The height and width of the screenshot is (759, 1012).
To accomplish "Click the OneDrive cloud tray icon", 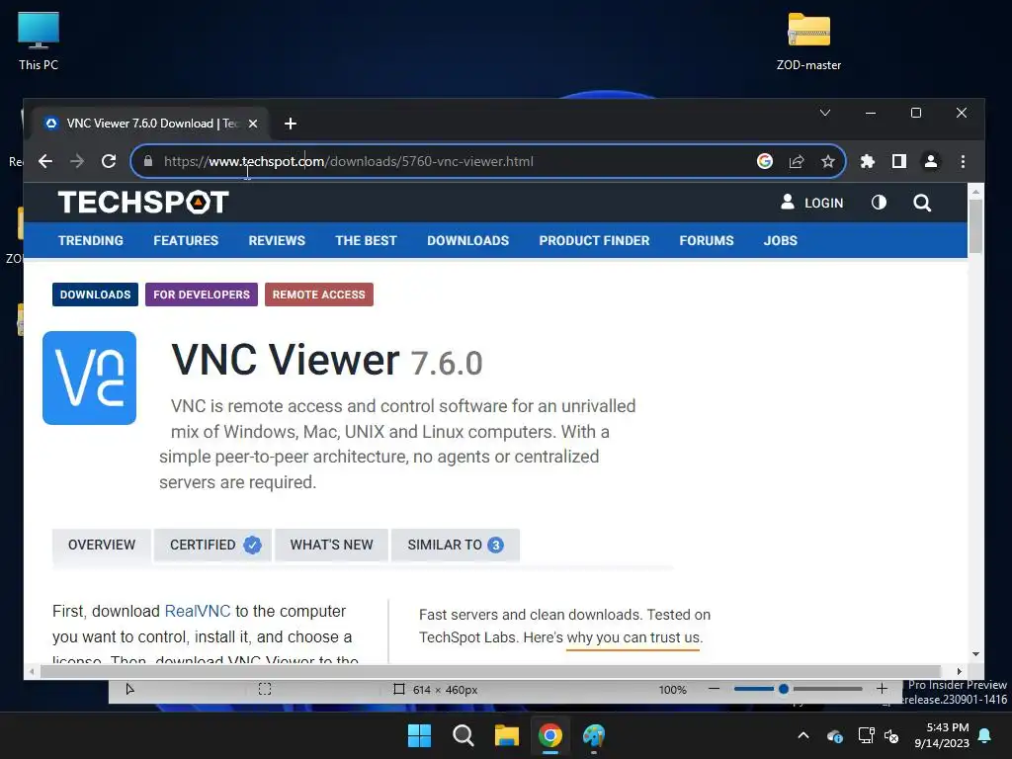I will tap(834, 735).
